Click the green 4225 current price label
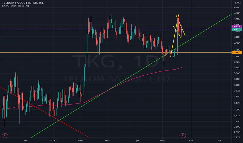This screenshot has width=243, height=143. [x=237, y=29]
